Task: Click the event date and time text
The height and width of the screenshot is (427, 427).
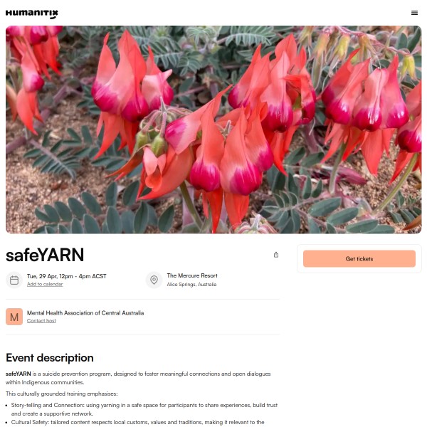Action: (66, 276)
